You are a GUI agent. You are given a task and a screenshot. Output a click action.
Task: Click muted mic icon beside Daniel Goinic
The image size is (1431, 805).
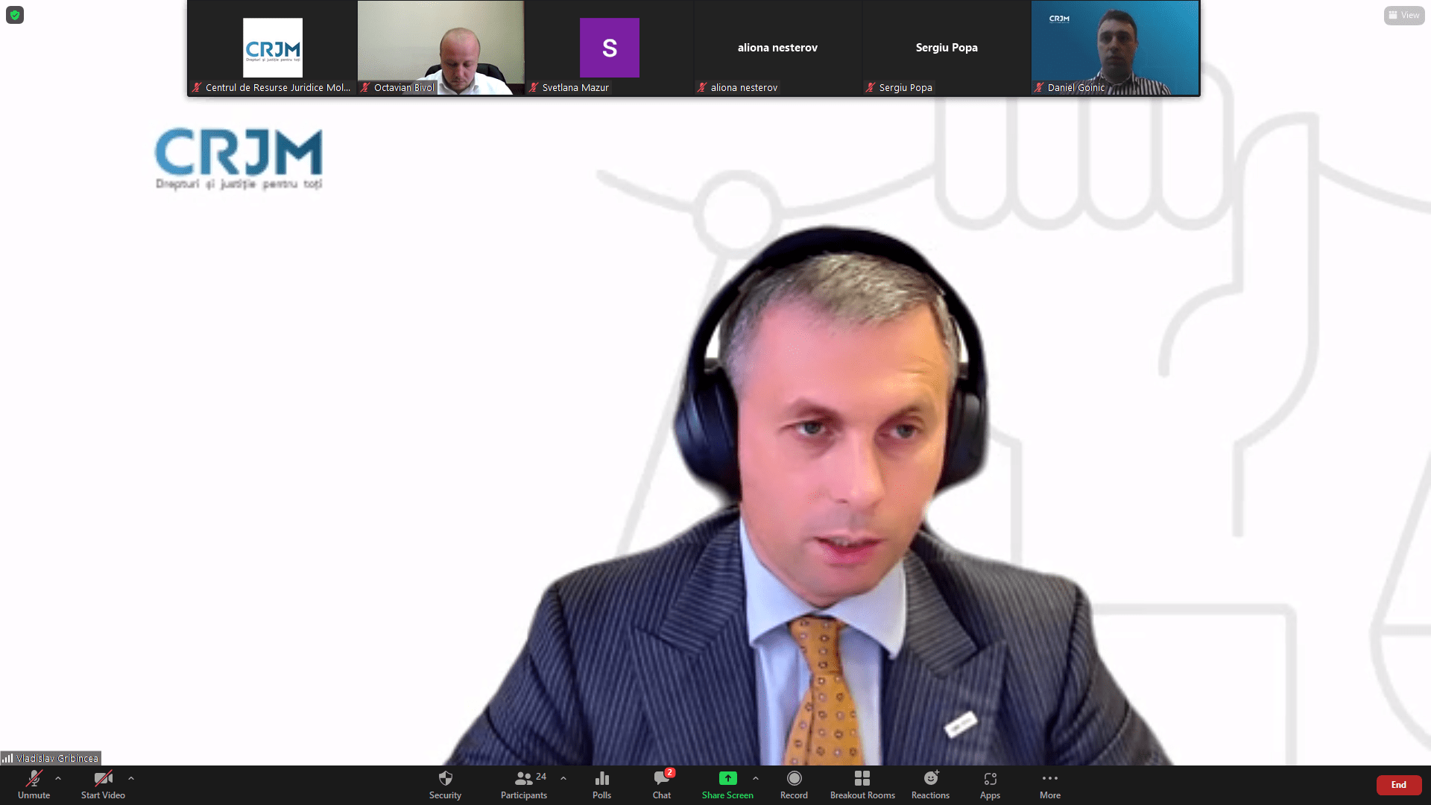coord(1039,87)
